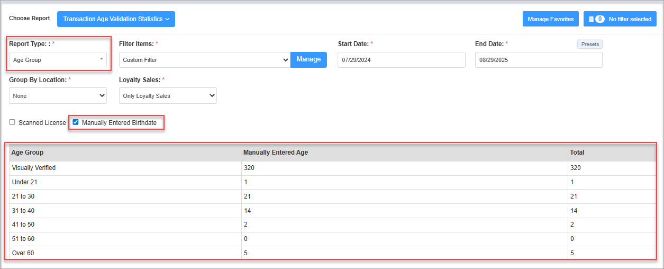664x269 pixels.
Task: Select the Visually Verified table row
Action: tap(333, 168)
